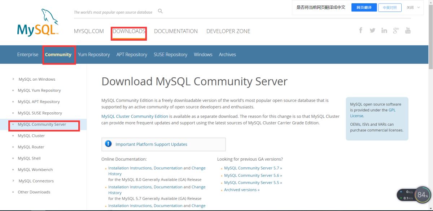Click the 84% network speed widget
This screenshot has width=433, height=211.
[422, 195]
